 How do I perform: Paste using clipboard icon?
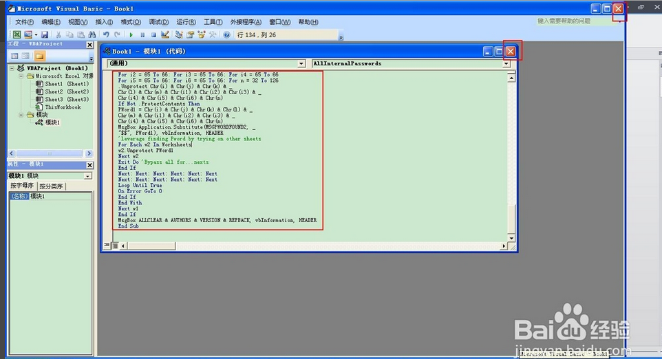[x=81, y=34]
